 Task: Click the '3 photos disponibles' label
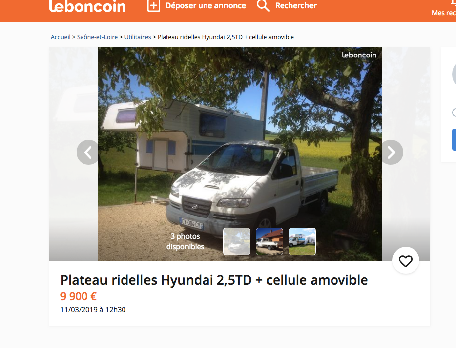[185, 241]
